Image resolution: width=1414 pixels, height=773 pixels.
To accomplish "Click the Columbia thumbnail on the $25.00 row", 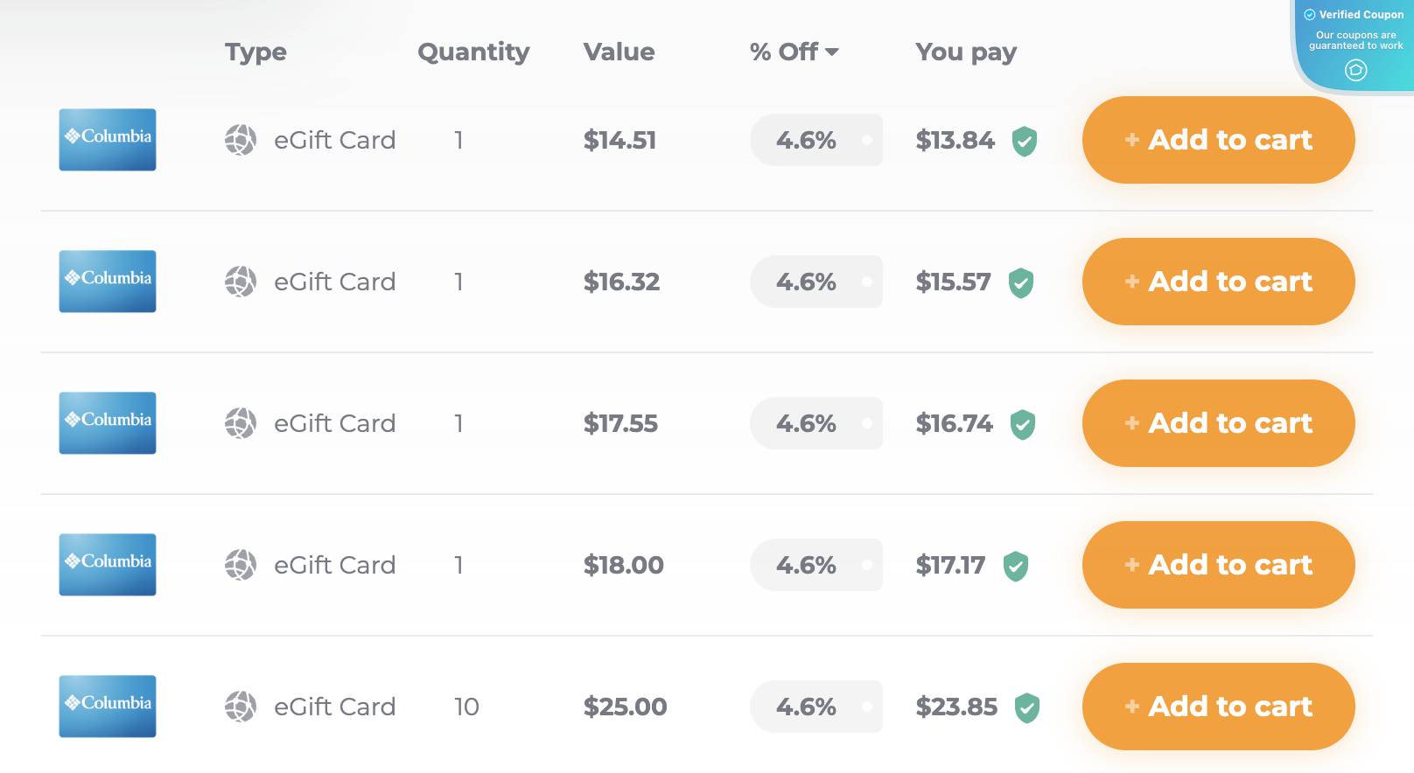I will pyautogui.click(x=107, y=707).
